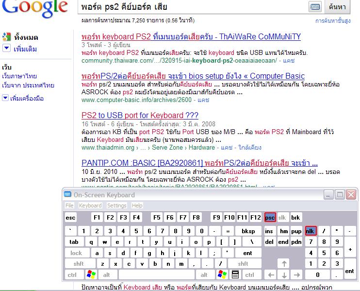Image resolution: width=360 pixels, height=291 pixels.
Task: Select the ทั้งหมด search category
Action: (26, 37)
